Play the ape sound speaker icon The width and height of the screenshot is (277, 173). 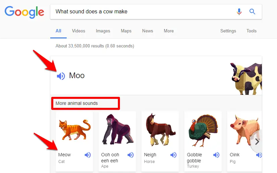coord(131,155)
